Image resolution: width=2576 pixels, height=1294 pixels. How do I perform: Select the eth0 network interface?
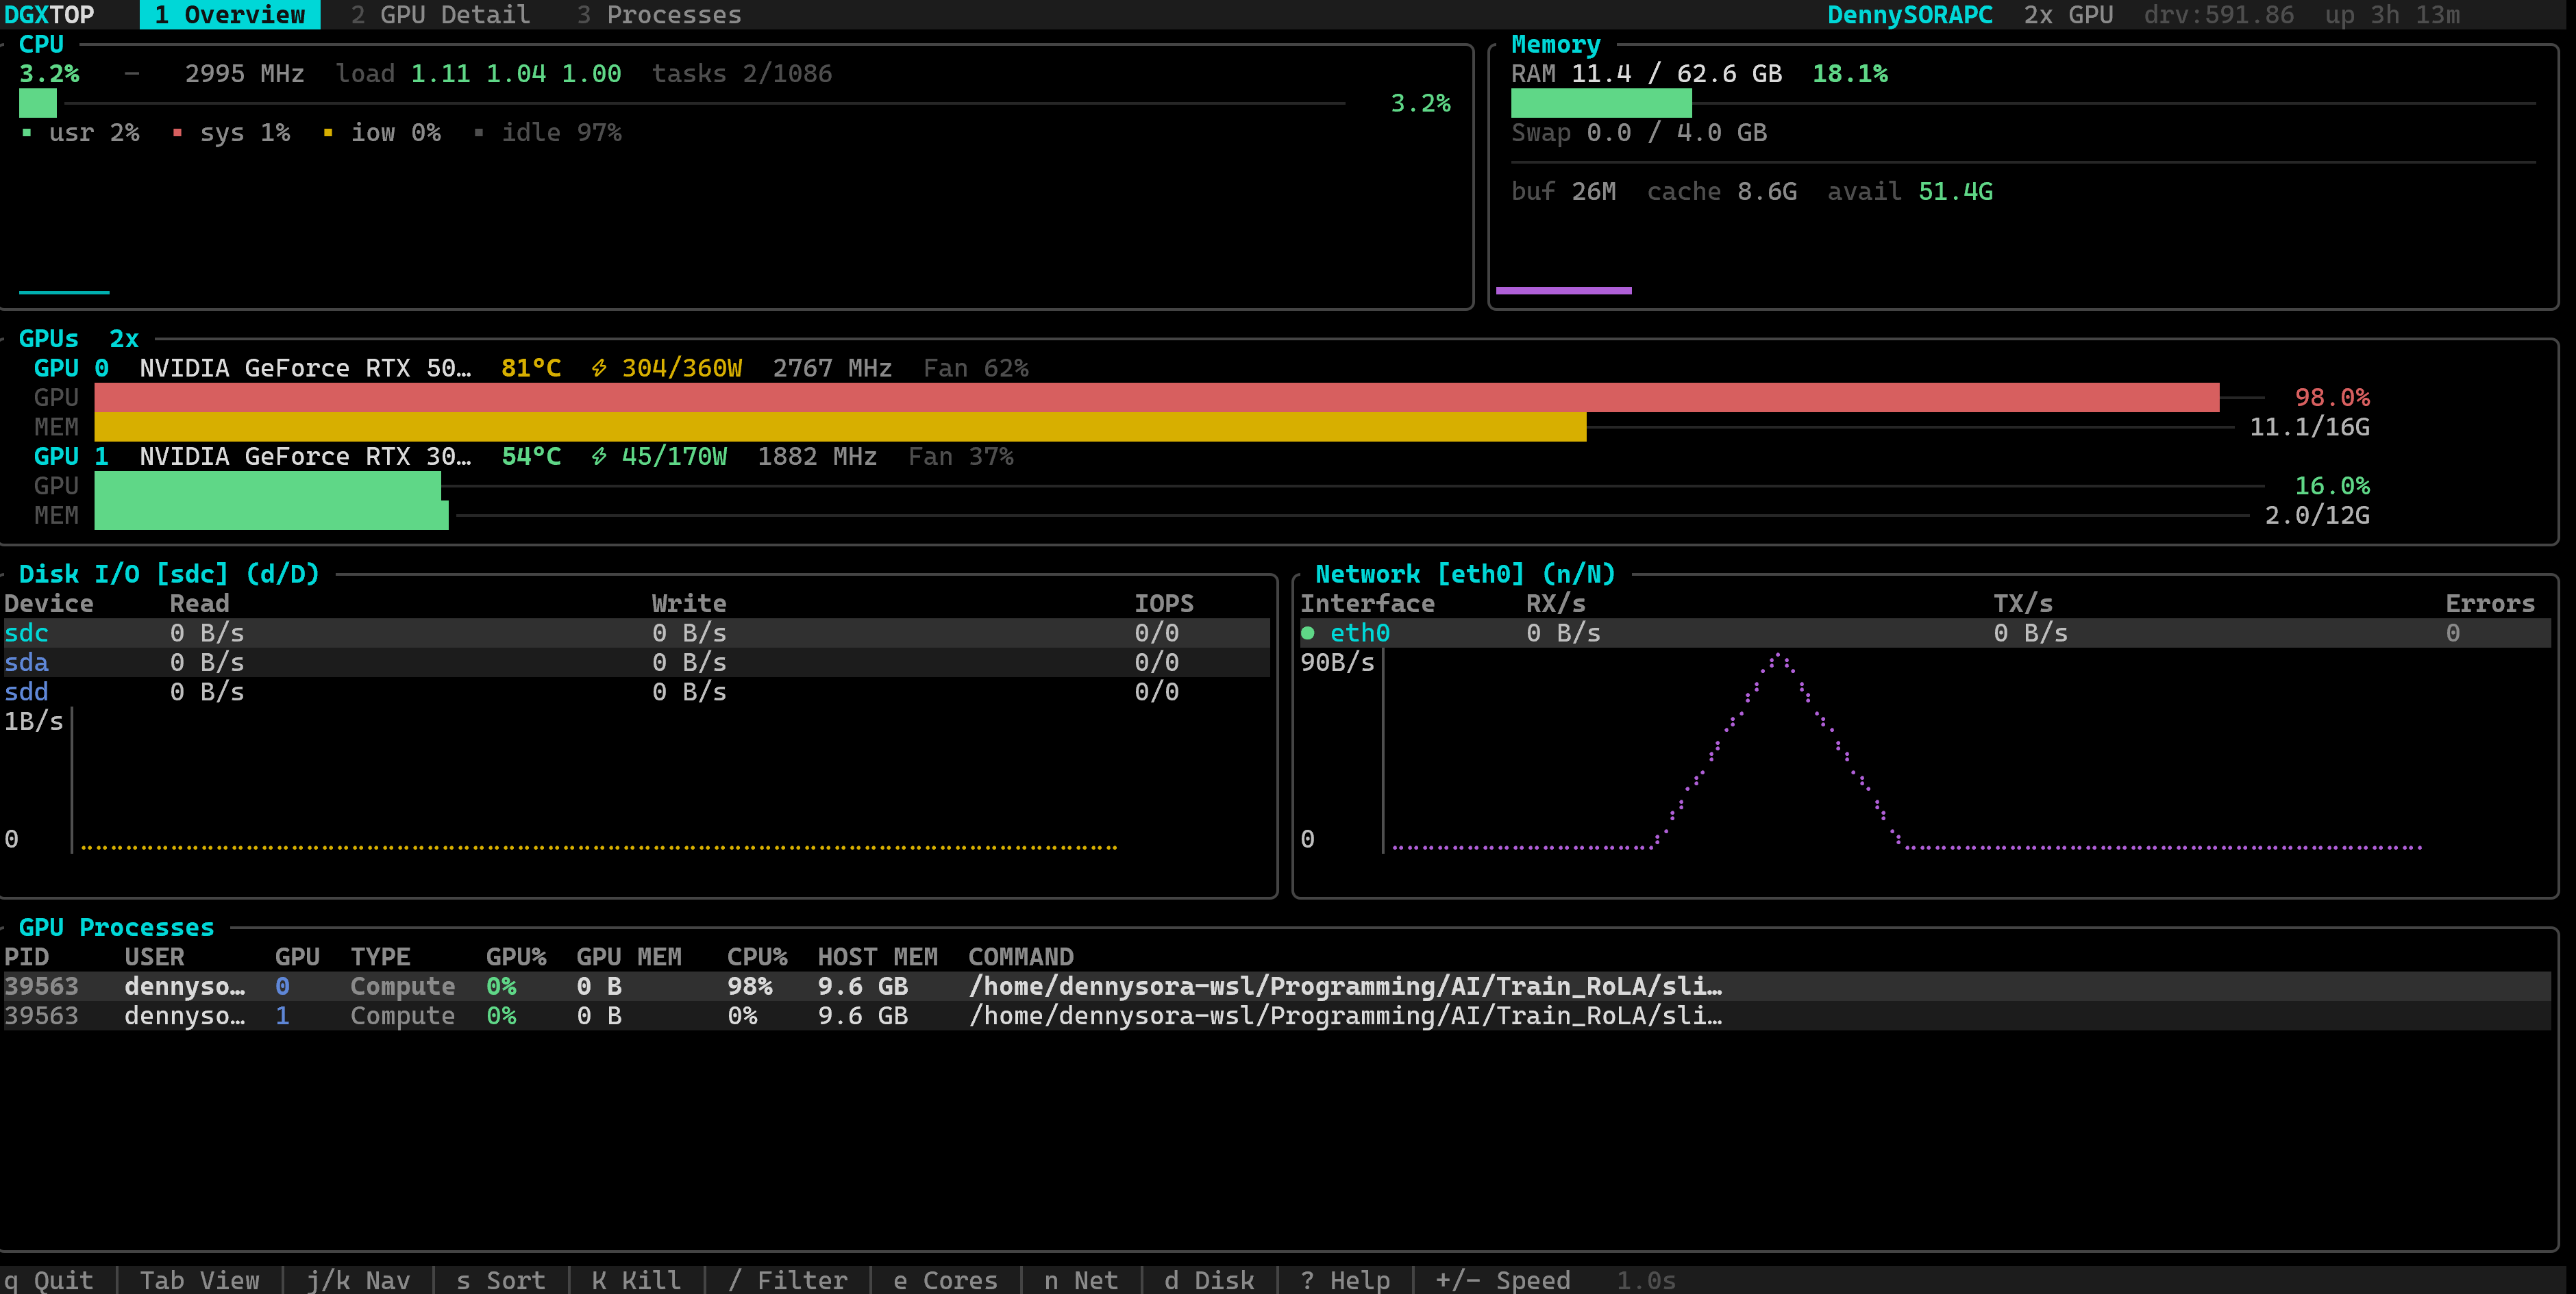[x=1925, y=633]
